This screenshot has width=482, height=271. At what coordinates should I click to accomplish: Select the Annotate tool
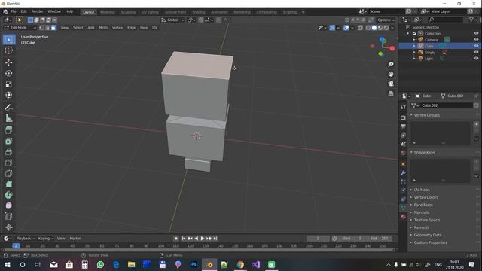[x=8, y=107]
